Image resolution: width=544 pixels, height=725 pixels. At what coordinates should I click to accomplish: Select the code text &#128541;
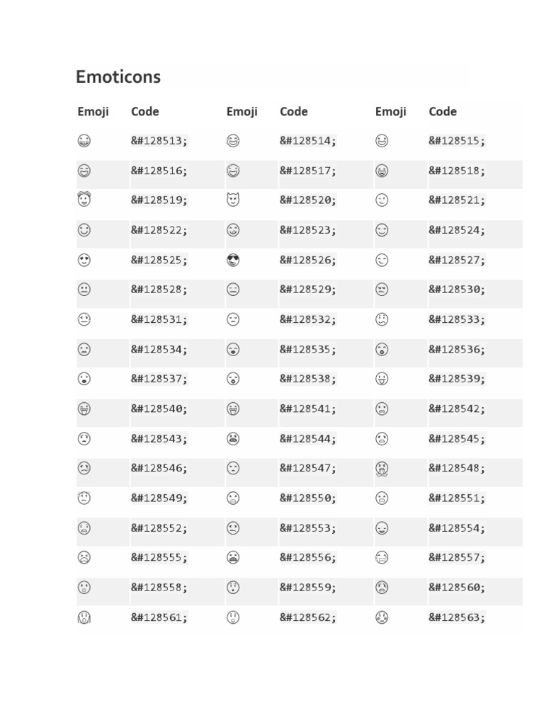tap(308, 409)
